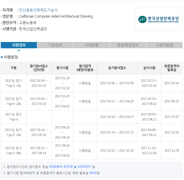This screenshot has width=184, height=180.
Task: Switch to the 기본정보 tab
Action: [55, 45]
